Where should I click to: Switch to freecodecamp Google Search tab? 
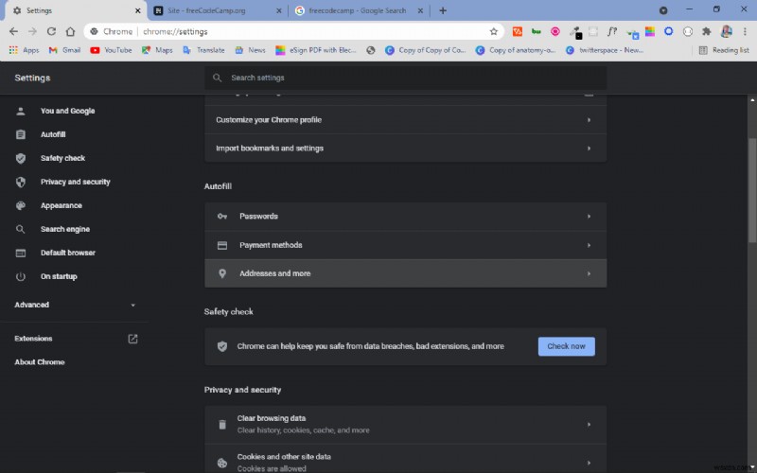click(x=358, y=10)
